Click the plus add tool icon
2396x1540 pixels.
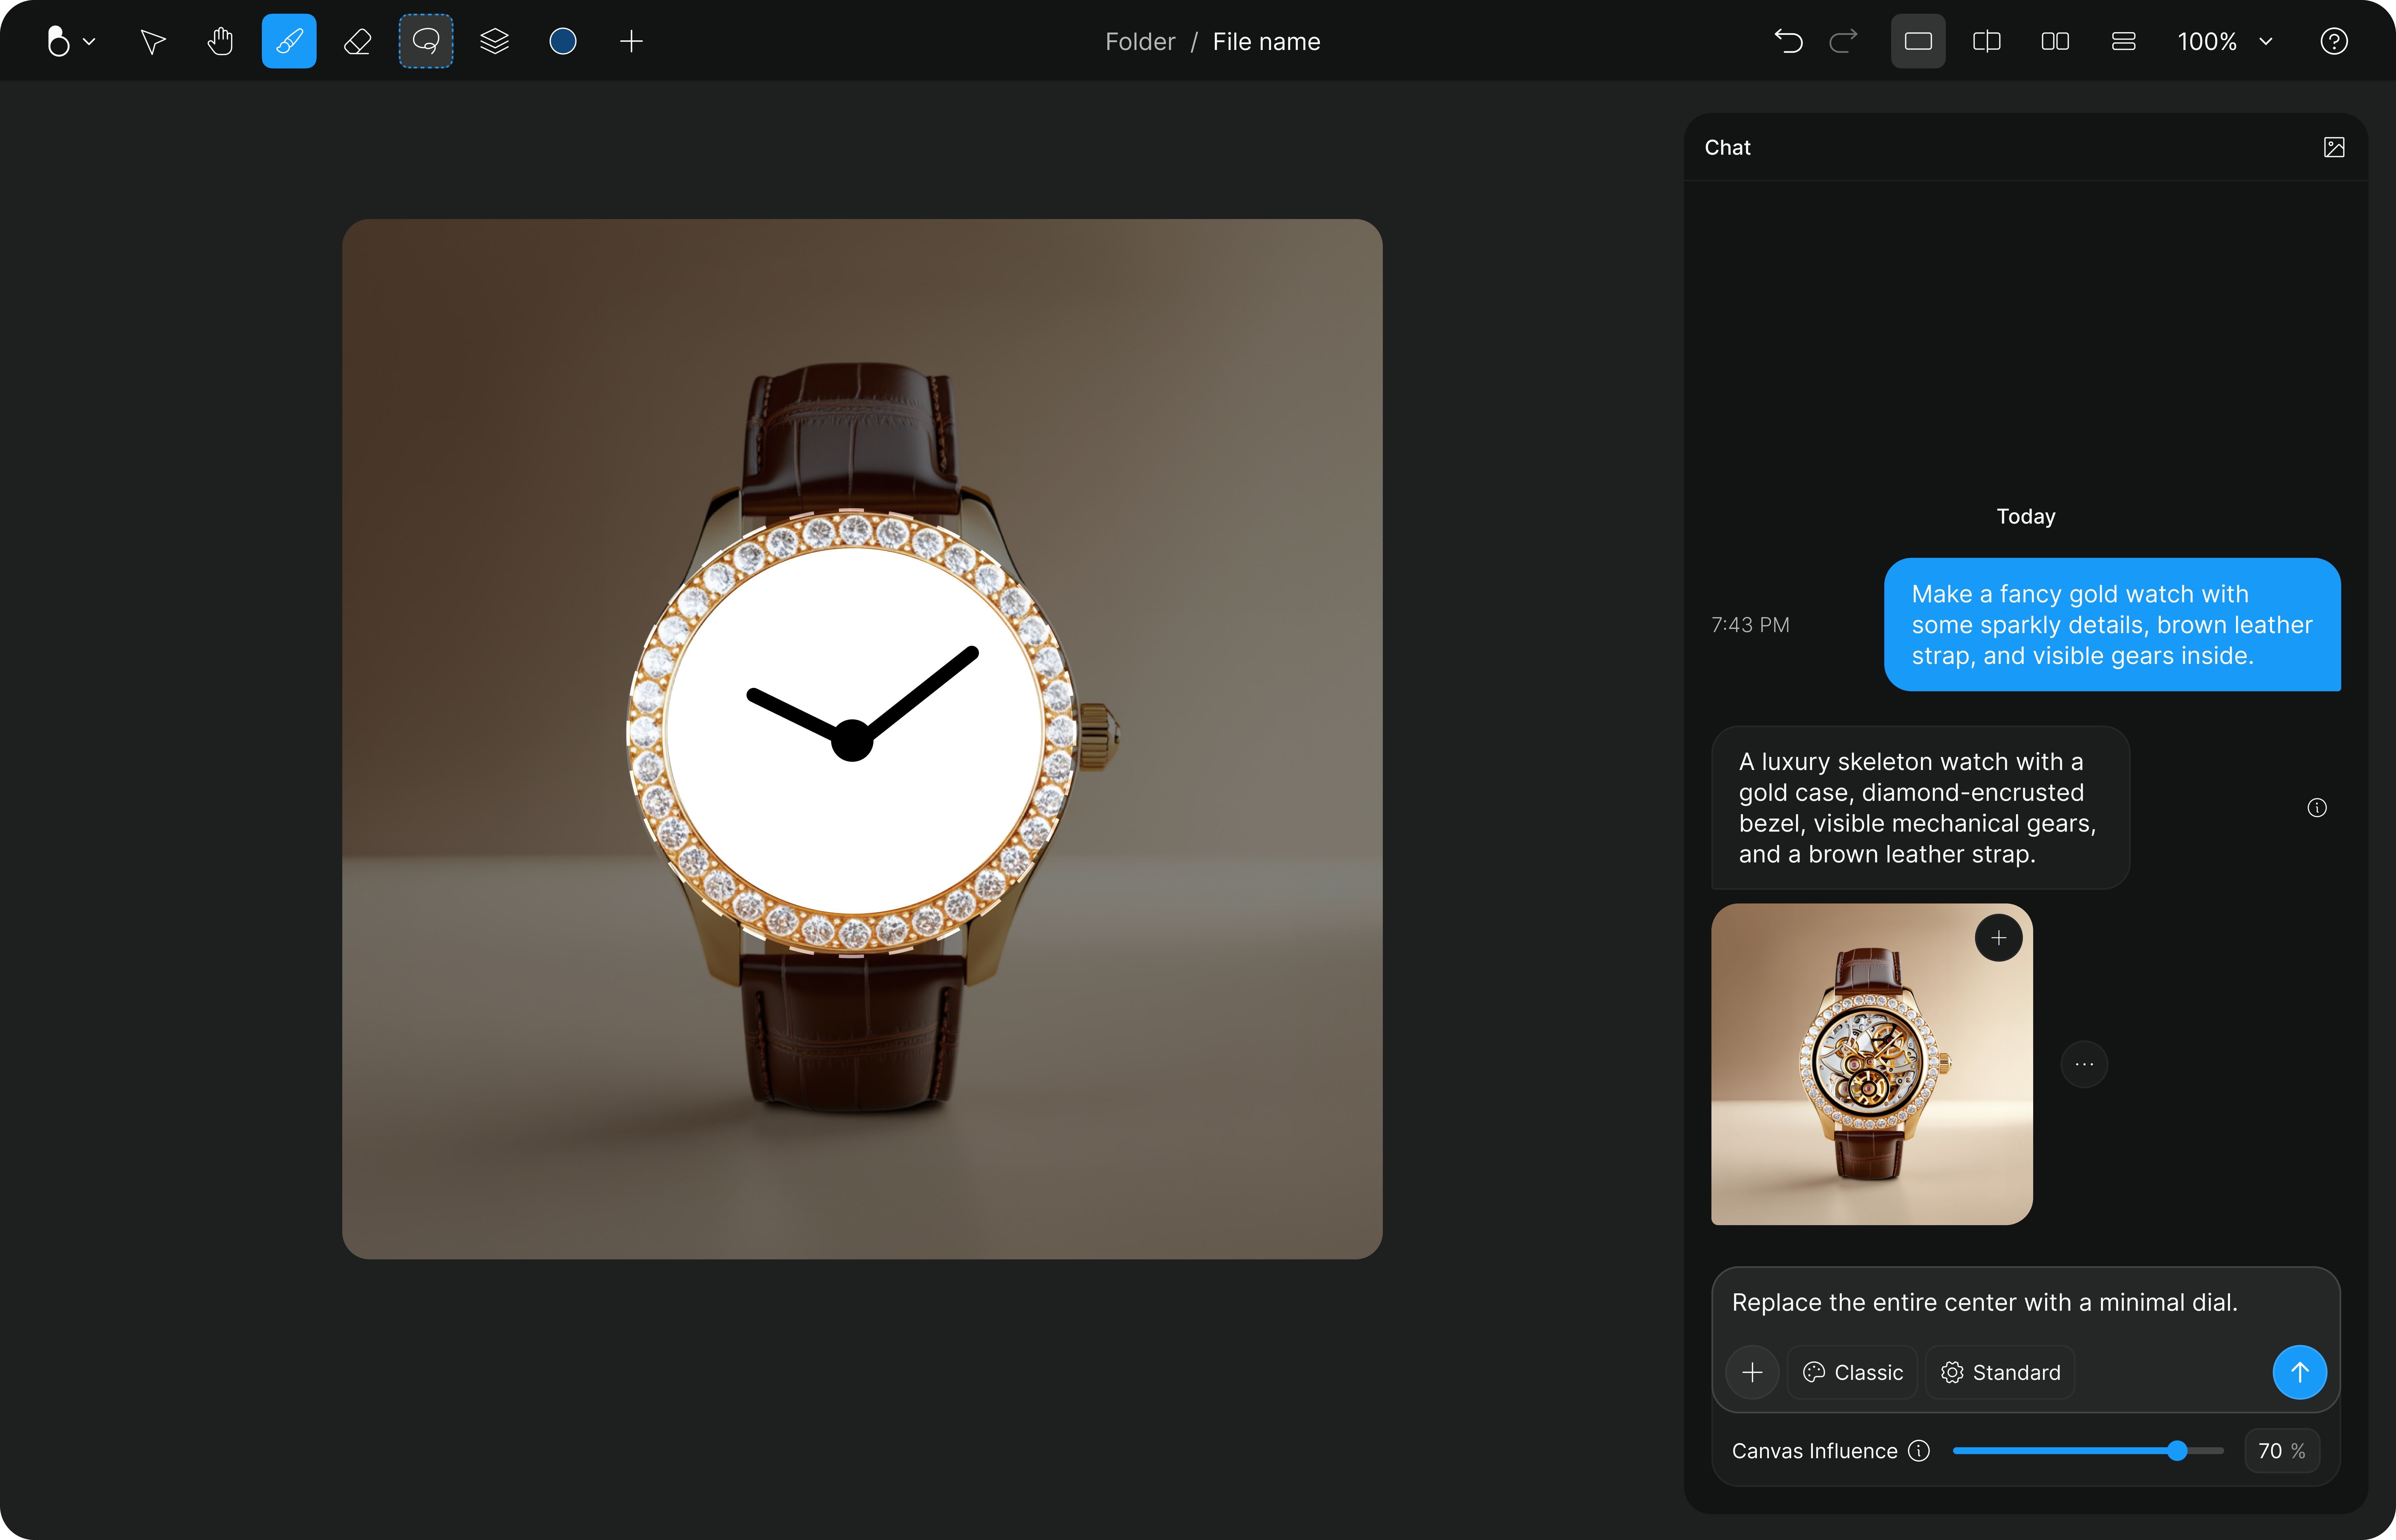tap(631, 41)
